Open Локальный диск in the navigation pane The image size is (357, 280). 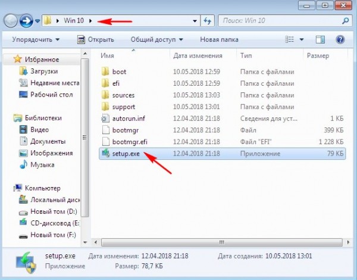pos(49,200)
